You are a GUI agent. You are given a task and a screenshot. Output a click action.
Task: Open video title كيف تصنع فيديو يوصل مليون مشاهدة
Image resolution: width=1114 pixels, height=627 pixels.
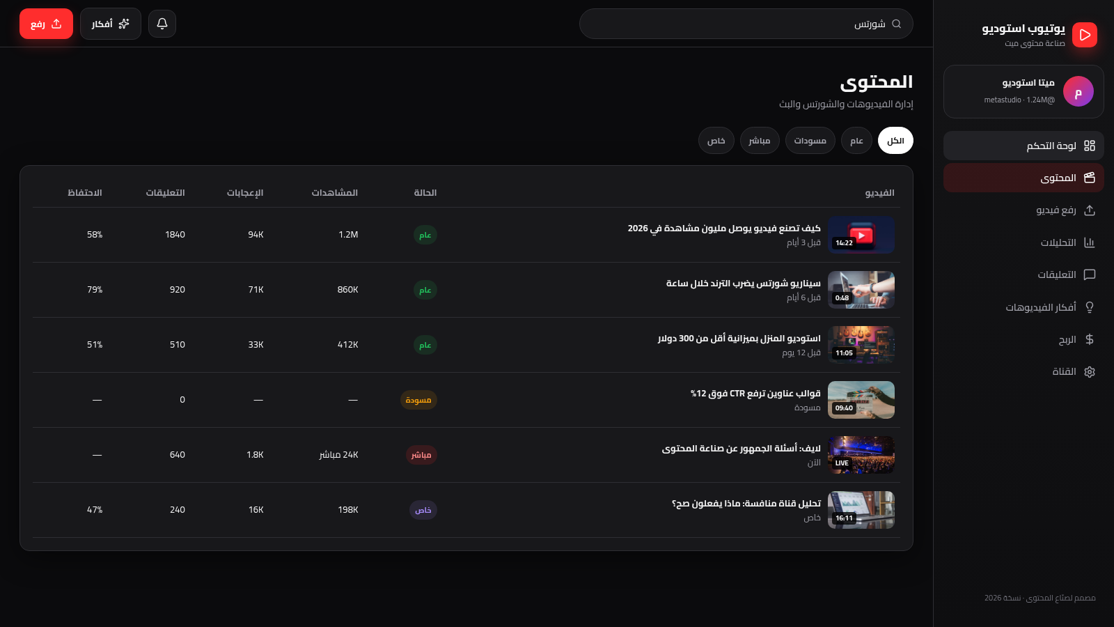pos(724,229)
